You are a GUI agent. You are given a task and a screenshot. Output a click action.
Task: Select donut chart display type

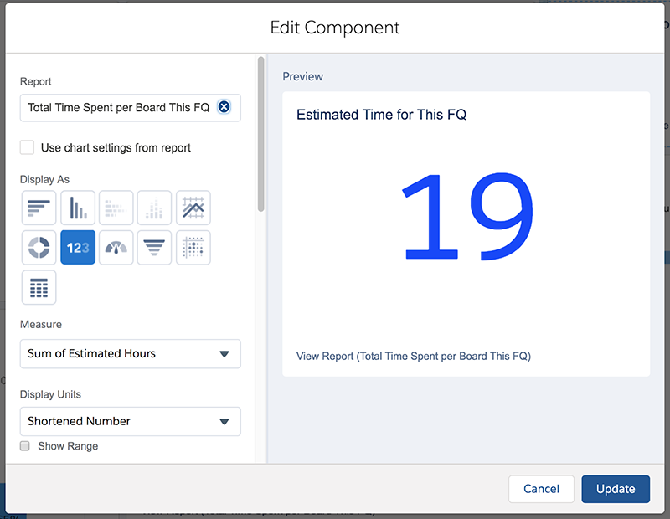click(x=39, y=248)
